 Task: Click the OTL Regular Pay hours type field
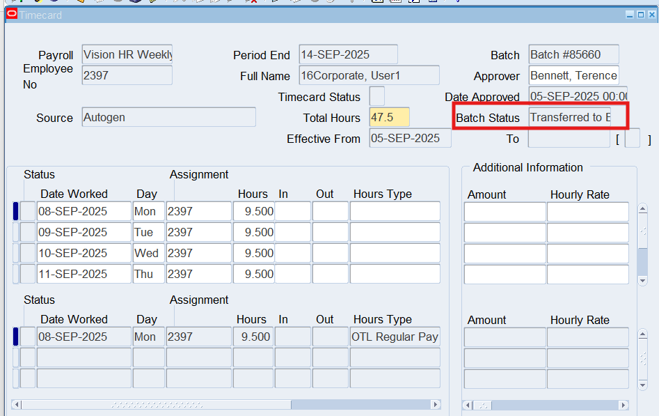[395, 337]
